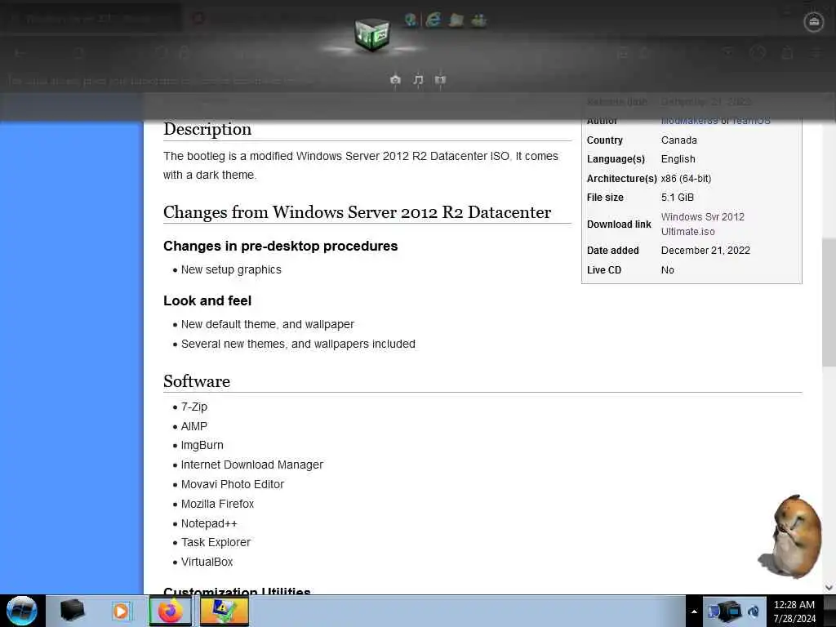
Task: Select the music note icon below the cube
Action: tap(418, 80)
